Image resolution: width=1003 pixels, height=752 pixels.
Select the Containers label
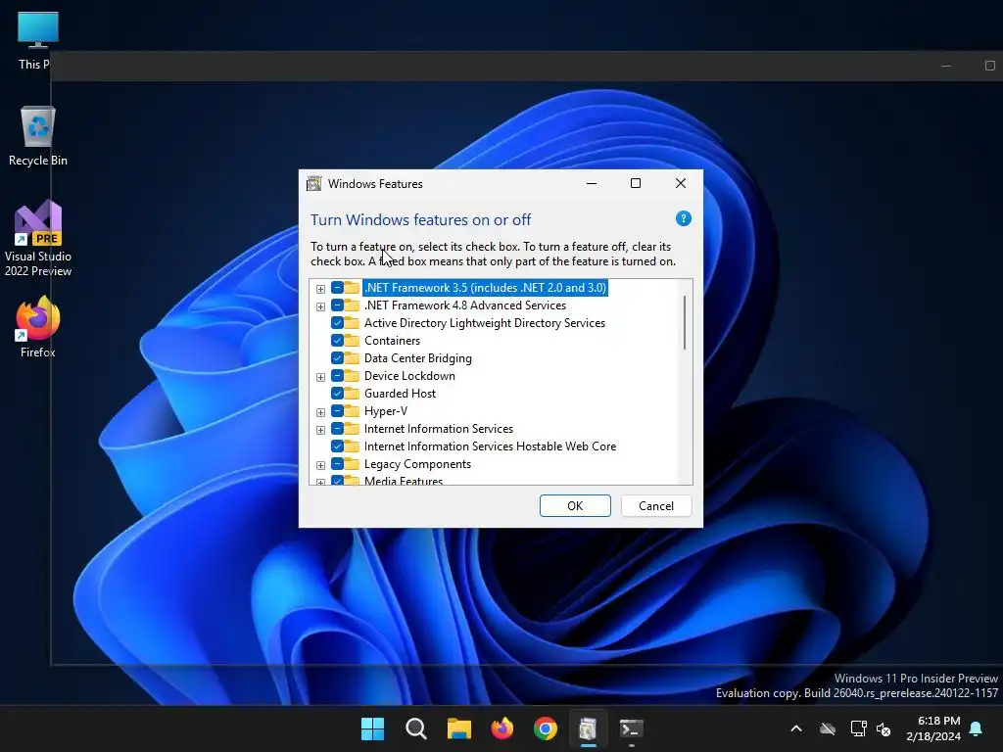click(x=392, y=341)
